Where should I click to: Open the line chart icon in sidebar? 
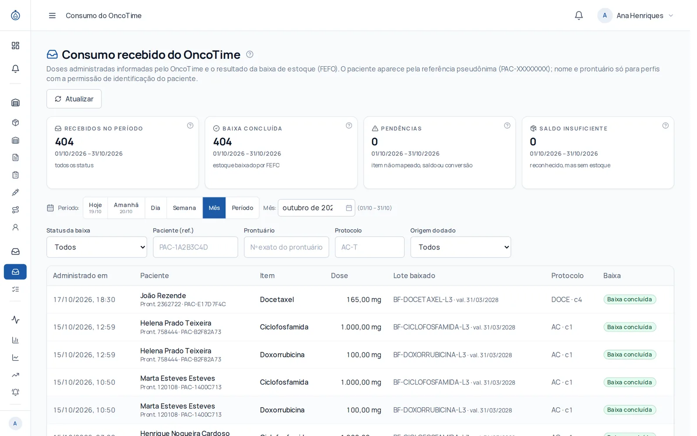pyautogui.click(x=15, y=358)
